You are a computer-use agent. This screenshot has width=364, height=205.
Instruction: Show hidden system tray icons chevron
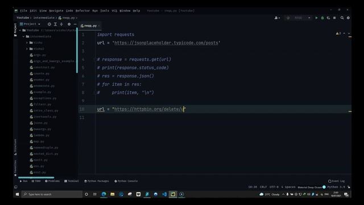click(283, 194)
